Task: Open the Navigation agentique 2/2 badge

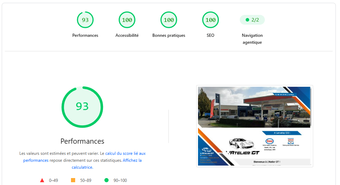Action: tap(252, 20)
